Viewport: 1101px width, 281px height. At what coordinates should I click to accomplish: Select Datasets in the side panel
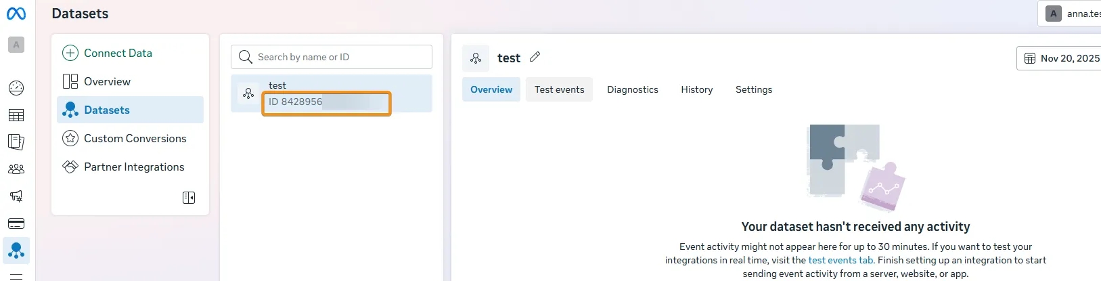tap(130, 110)
